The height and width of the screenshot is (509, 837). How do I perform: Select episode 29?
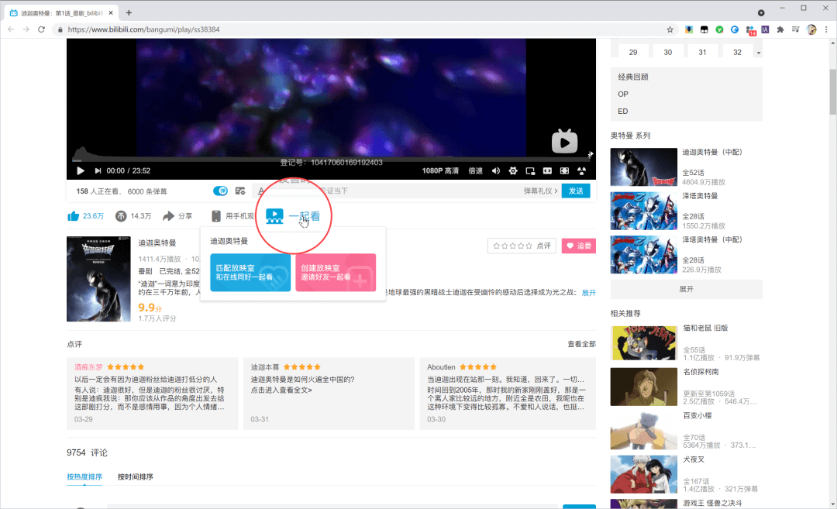click(633, 52)
